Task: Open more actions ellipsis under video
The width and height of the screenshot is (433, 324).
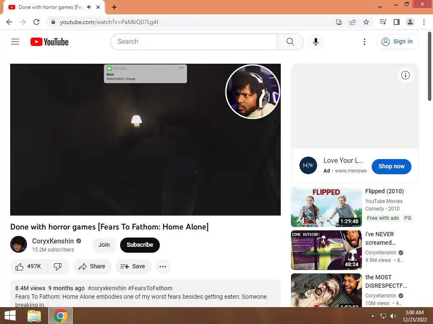Action: click(x=163, y=267)
